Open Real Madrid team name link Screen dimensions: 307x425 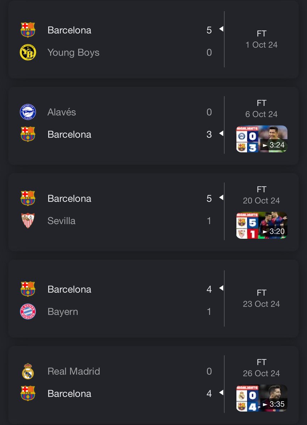point(74,371)
